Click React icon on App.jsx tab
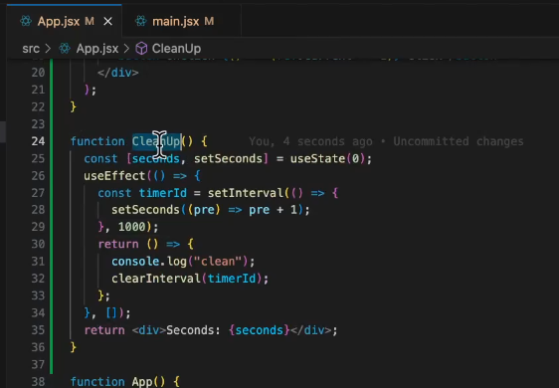The image size is (559, 388). point(26,22)
